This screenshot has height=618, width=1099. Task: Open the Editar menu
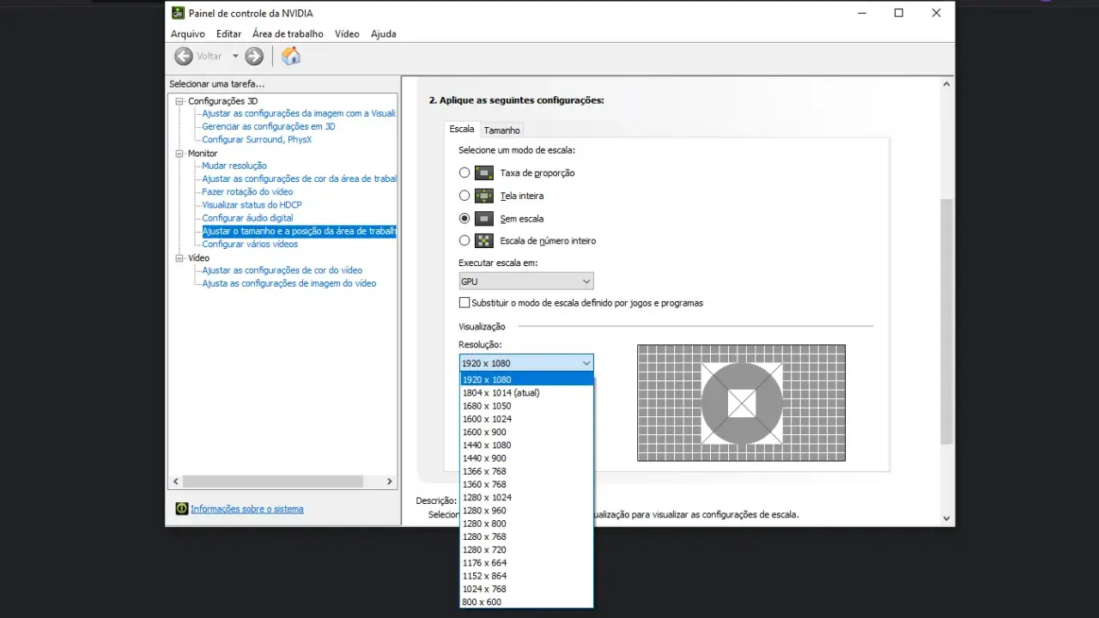tap(228, 34)
